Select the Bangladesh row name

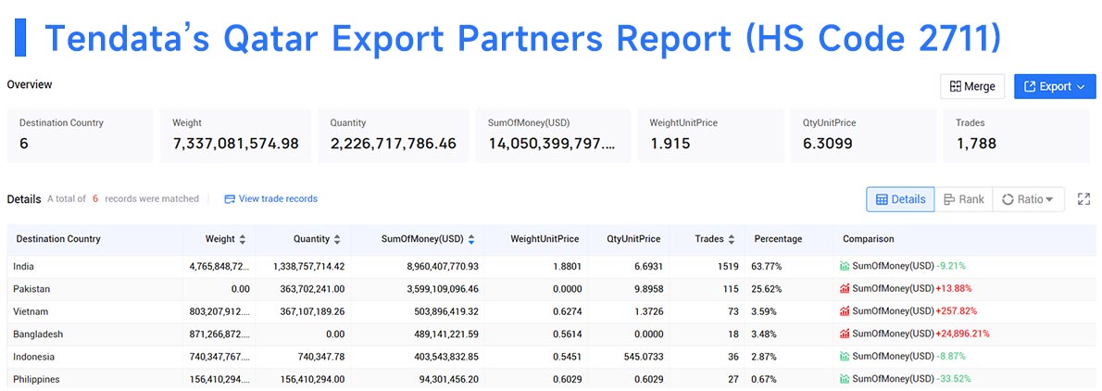tap(36, 334)
